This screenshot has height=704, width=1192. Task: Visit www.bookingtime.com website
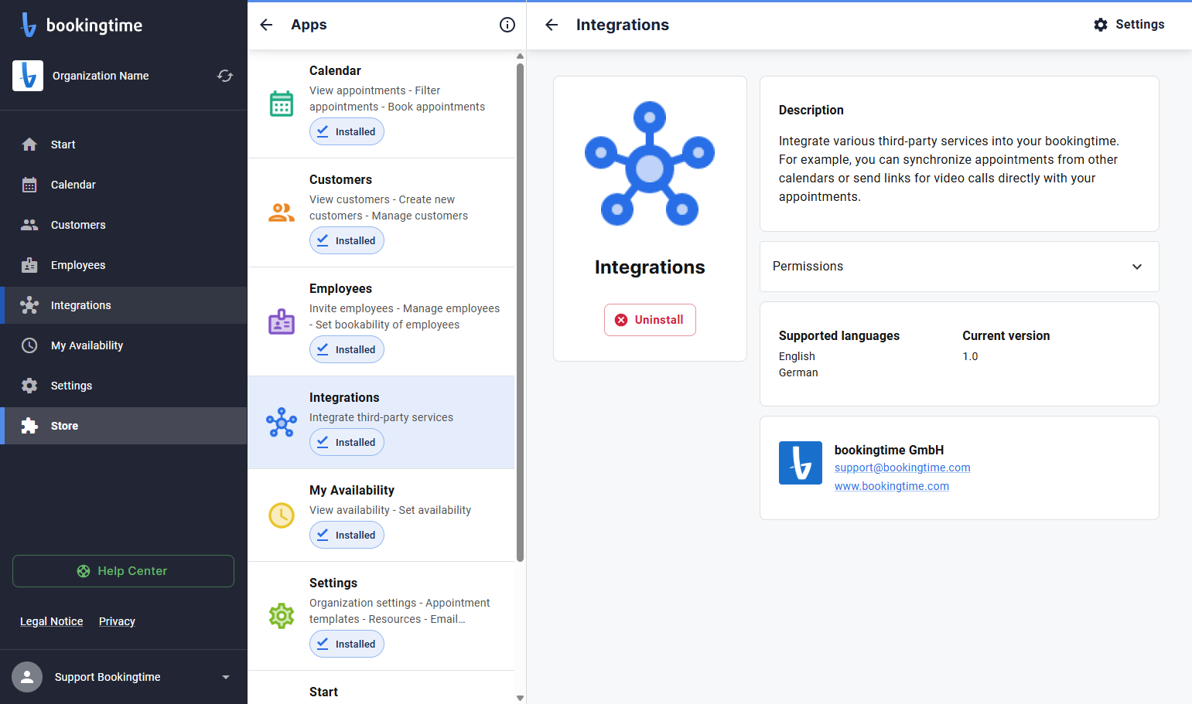[891, 486]
